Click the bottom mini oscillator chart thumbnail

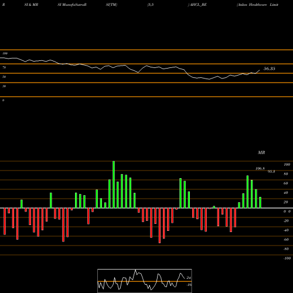[x=145, y=281]
